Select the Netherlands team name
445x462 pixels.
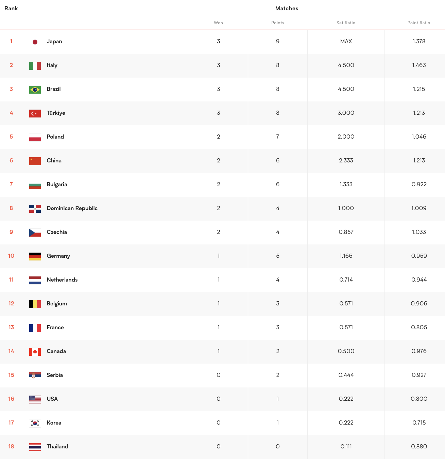[x=62, y=280]
